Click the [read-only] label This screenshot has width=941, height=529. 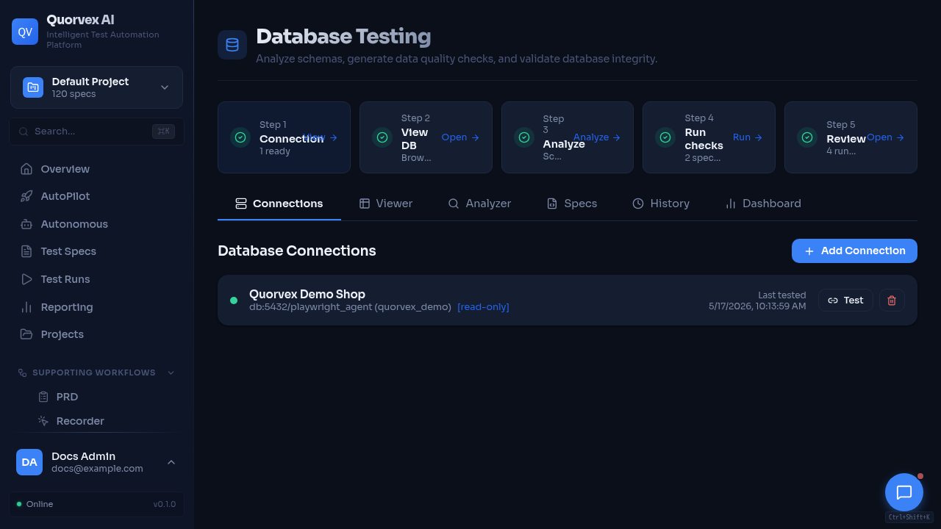pos(483,307)
